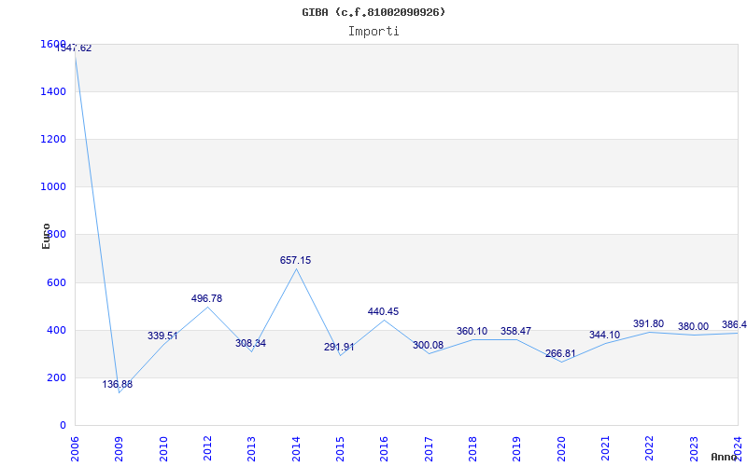Viewport: 747px width, 466px height.
Task: Select the 300.08 data label
Action: coord(428,345)
